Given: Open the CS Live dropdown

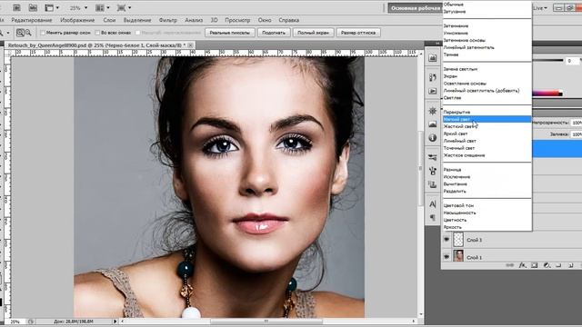Looking at the screenshot, I should [540, 8].
